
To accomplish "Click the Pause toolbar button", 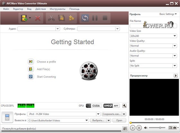I will [x=95, y=18].
